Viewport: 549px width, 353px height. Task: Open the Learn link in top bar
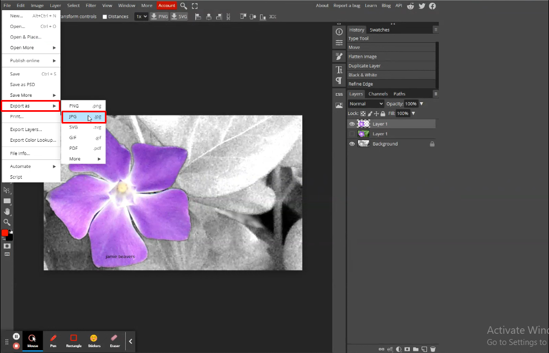pos(370,5)
